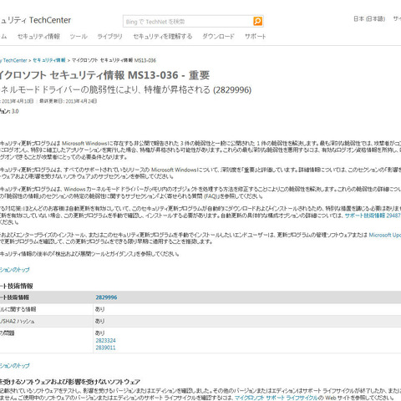Click the affected software section heading
401x401 pixels.
[x=70, y=382]
